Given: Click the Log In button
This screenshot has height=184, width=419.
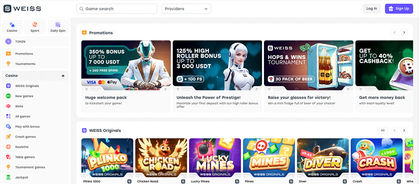Looking at the screenshot, I should pos(372,9).
